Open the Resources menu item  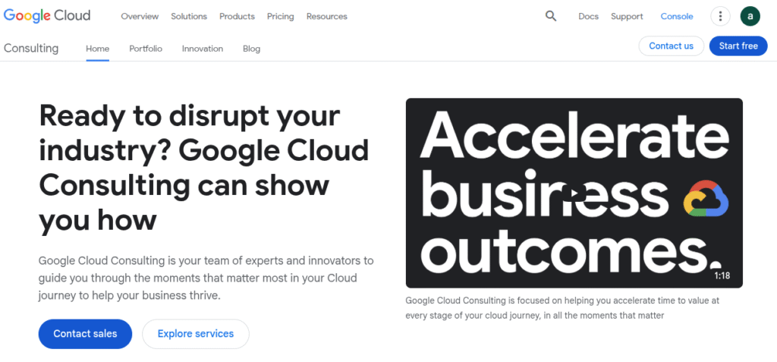tap(326, 17)
